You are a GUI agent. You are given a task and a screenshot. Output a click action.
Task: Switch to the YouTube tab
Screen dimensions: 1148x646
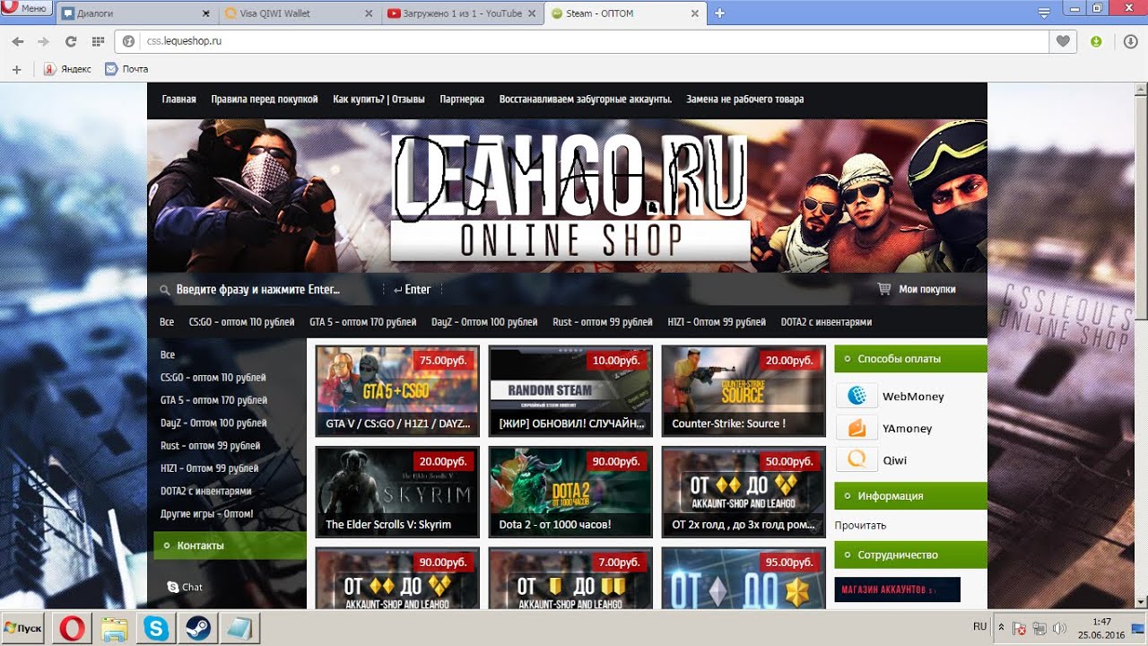pyautogui.click(x=461, y=13)
